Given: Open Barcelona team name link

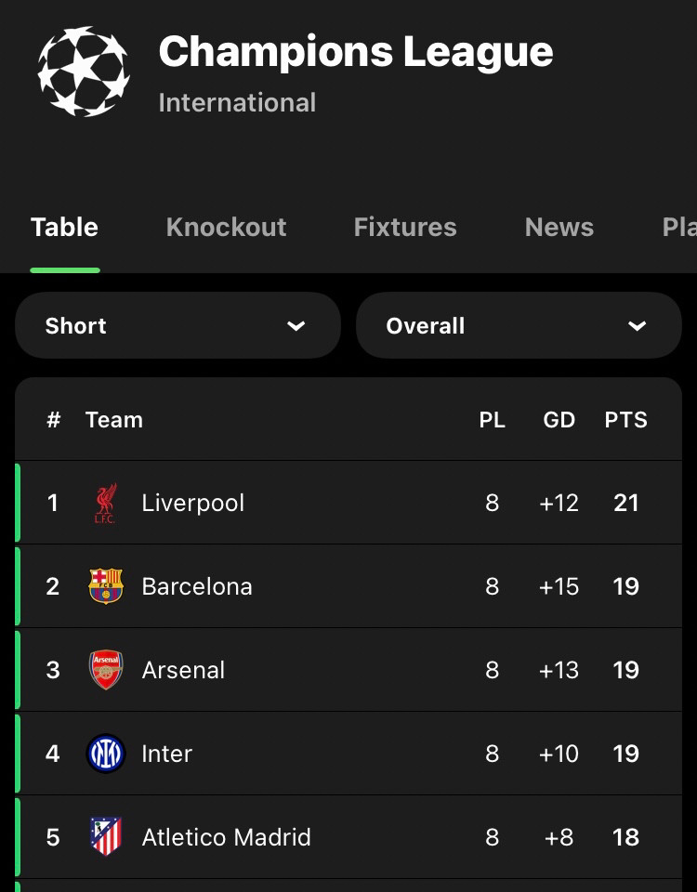Looking at the screenshot, I should 197,586.
